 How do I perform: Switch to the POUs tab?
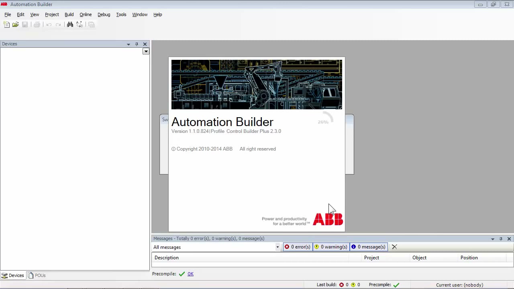coord(37,275)
